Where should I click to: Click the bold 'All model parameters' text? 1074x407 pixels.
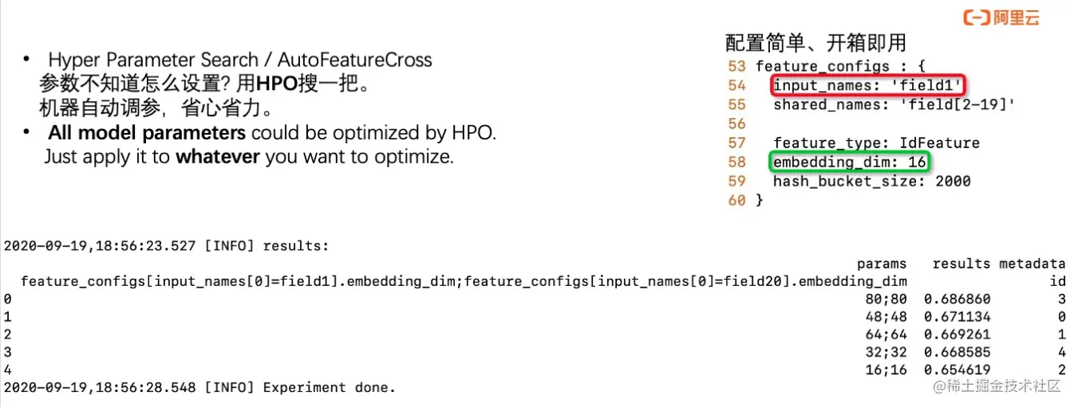click(x=147, y=133)
